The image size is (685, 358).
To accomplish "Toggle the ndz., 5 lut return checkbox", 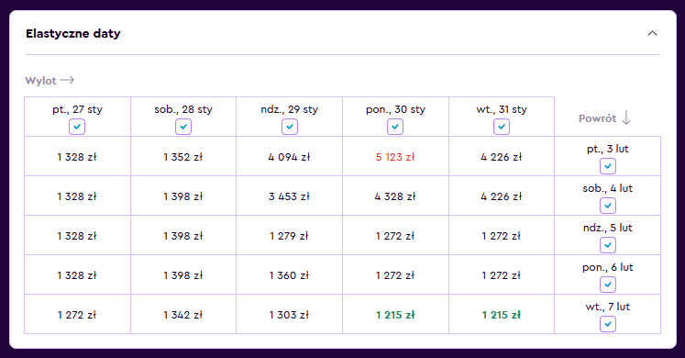I will pos(608,245).
